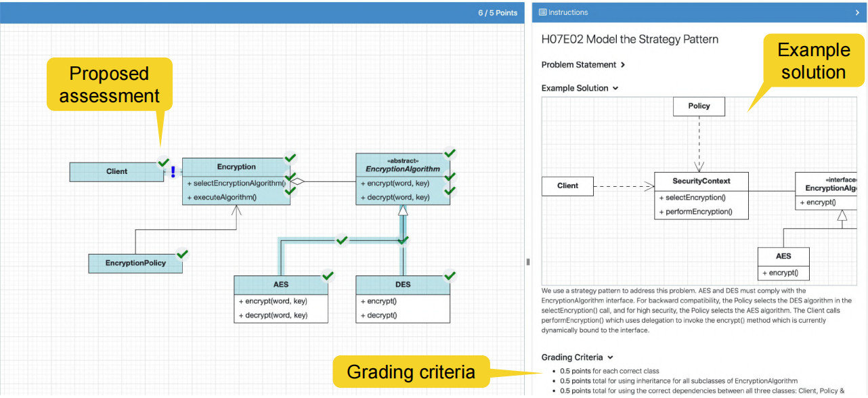Image resolution: width=868 pixels, height=398 pixels.
Task: Click the blue exclamation indicator beside Client
Action: [173, 172]
